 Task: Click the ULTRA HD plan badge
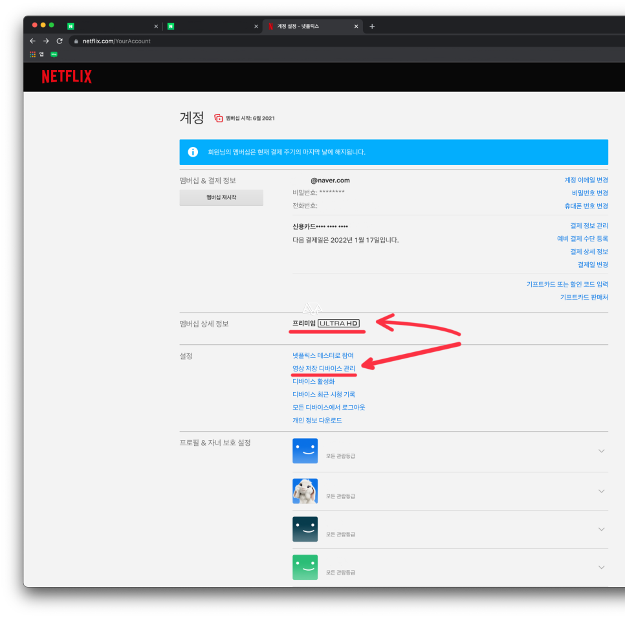(x=339, y=324)
